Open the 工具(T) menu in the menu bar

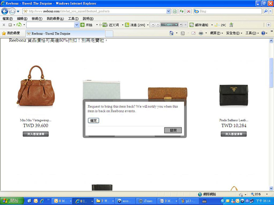pyautogui.click(x=73, y=18)
